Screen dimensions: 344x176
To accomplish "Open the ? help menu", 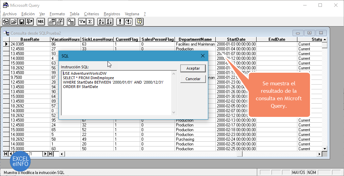I will [145, 14].
